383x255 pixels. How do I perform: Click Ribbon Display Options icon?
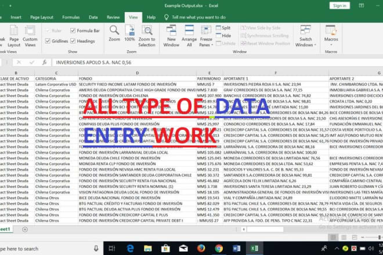(362, 6)
